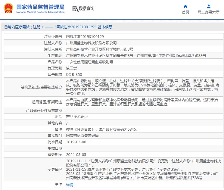Click the 备注 classification code 6845 text
Viewport: 224px width, 190px height.
click(102, 129)
